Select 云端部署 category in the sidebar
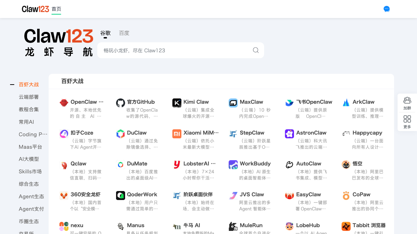Viewport: 417px width, 234px height. (29, 97)
